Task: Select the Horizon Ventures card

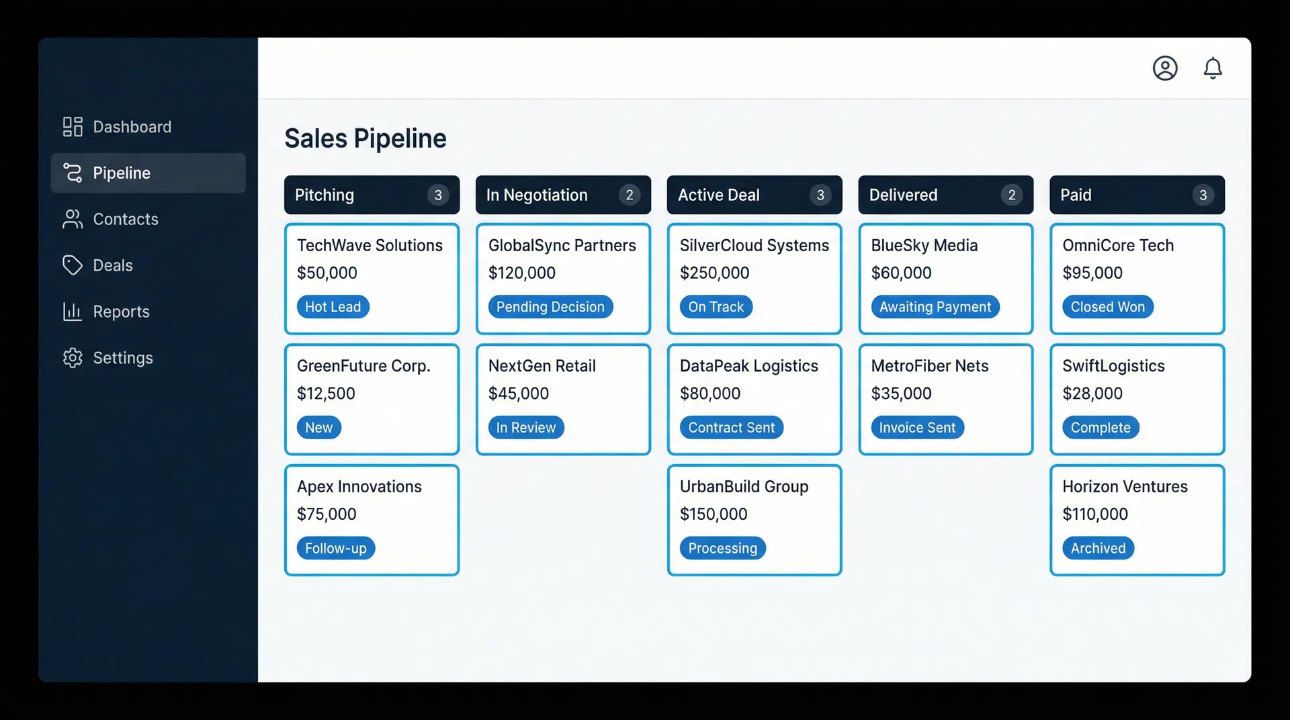Action: pos(1136,519)
